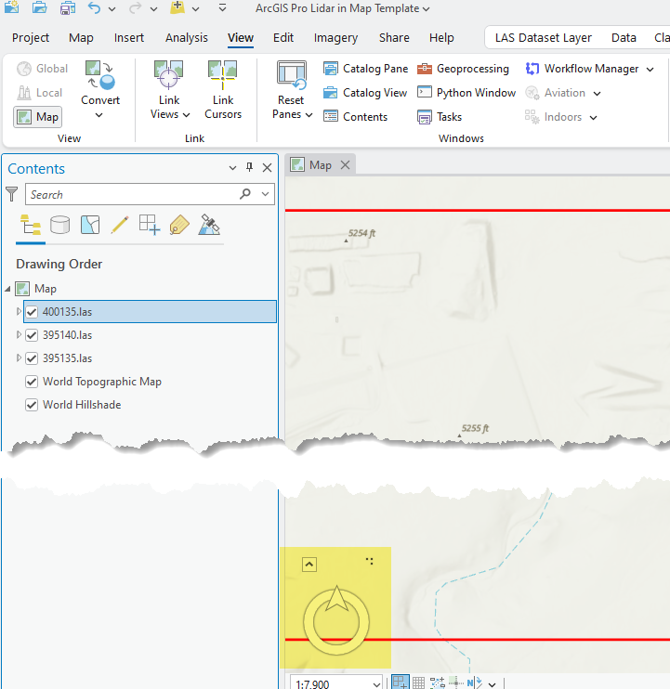Click the magnifier search icon in Contents
This screenshot has height=689, width=670.
pos(245,194)
